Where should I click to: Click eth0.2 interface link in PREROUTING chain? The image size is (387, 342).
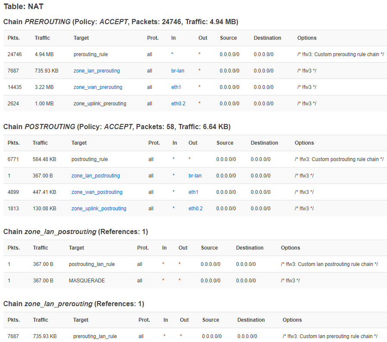coord(178,104)
